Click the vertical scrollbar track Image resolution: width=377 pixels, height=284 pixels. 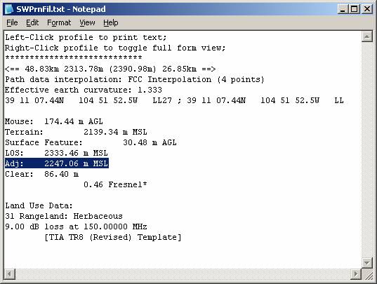click(x=367, y=150)
